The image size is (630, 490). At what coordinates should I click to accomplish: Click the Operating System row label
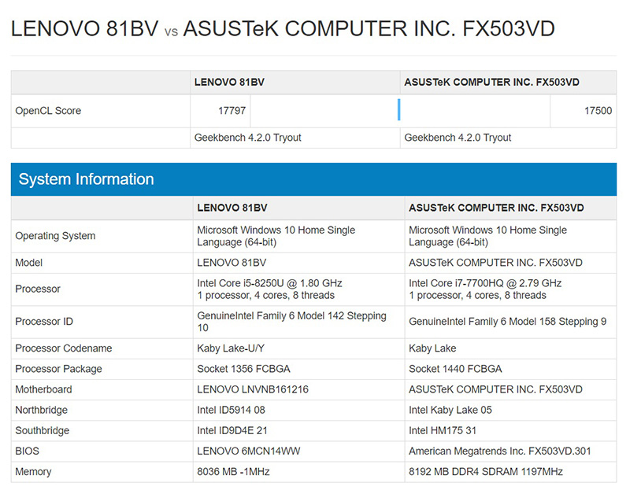click(x=55, y=236)
